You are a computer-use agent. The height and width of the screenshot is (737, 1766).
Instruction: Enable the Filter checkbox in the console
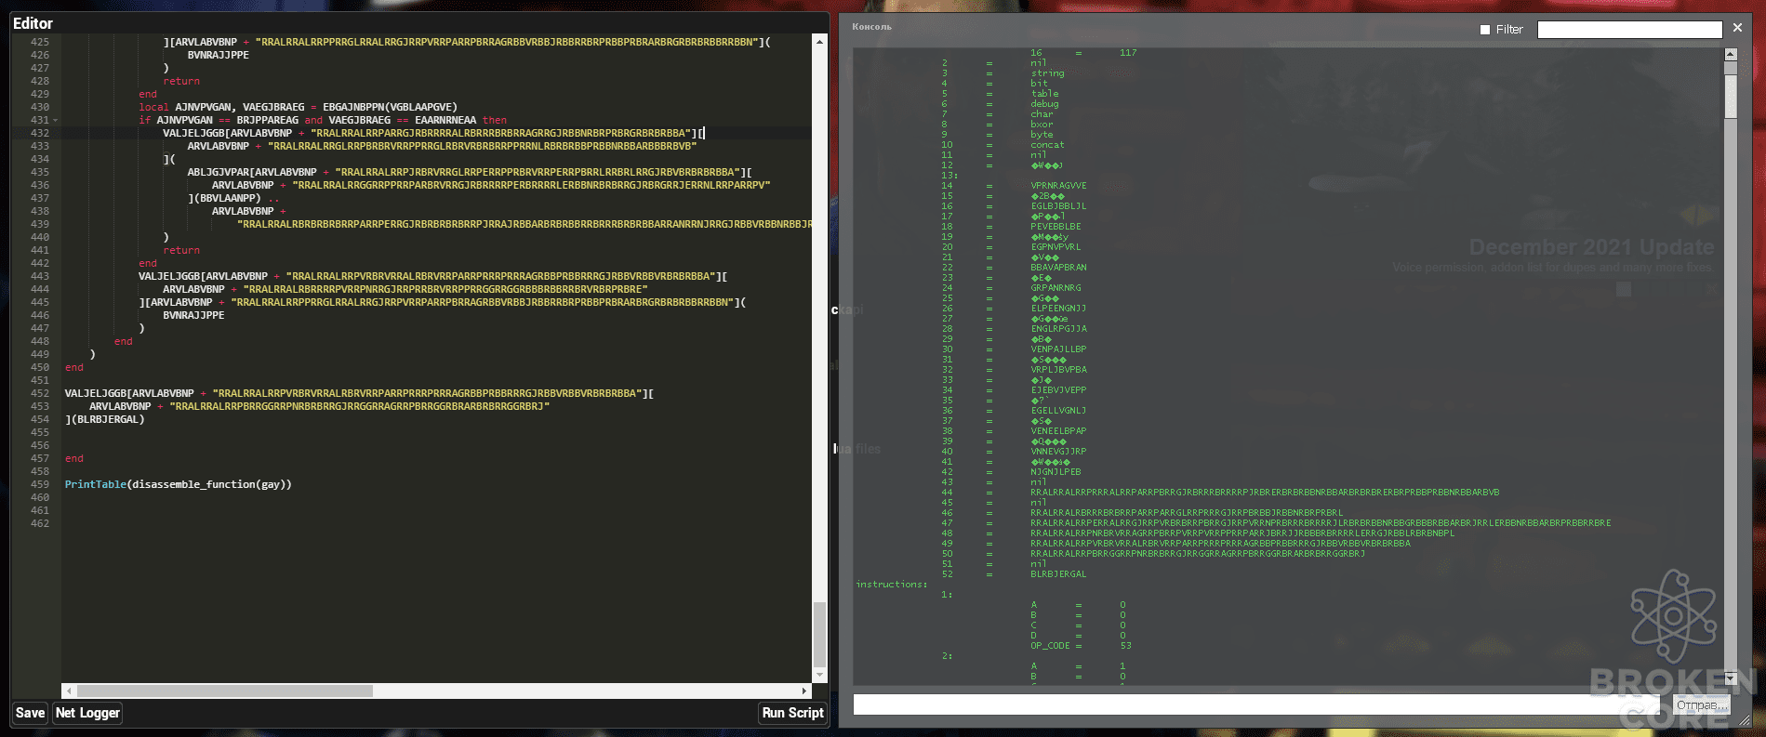point(1485,30)
